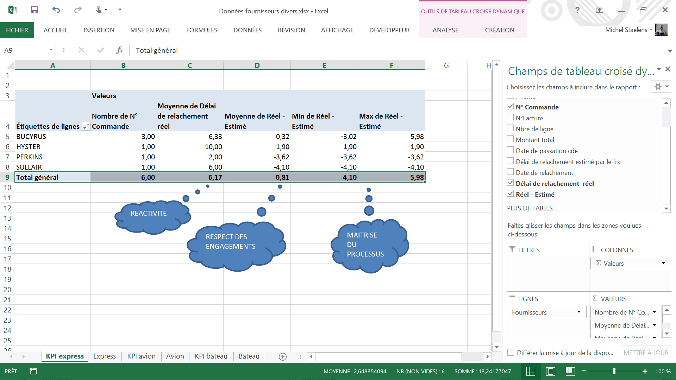Open the Étiquettes de lignes filter dropdown
The image size is (676, 380).
[86, 127]
